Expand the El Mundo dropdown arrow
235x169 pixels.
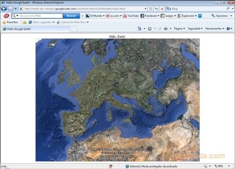(x=104, y=16)
